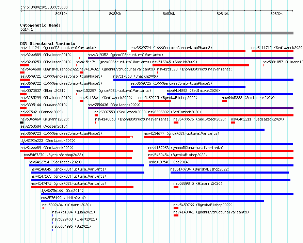The image size is (303, 243).
Task: Open esv3609721 1000Genomes variant
Action: pyautogui.click(x=61, y=76)
